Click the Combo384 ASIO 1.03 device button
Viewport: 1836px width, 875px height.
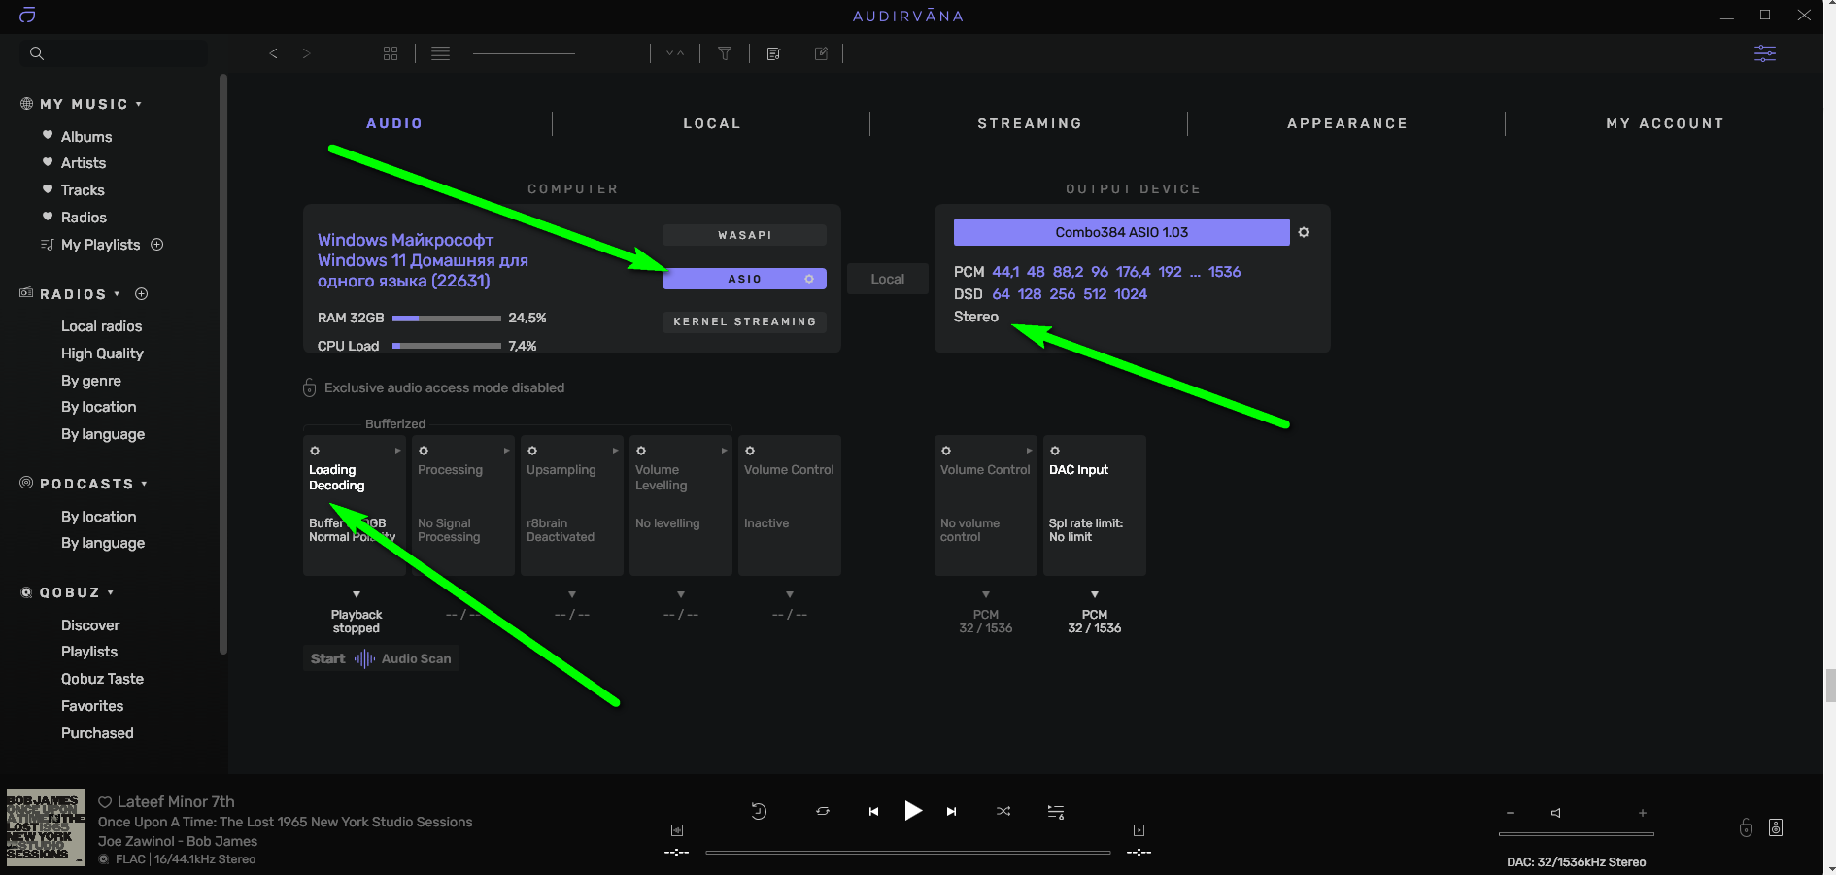(1121, 232)
